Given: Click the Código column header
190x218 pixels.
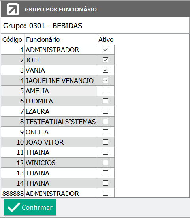Looking at the screenshot, I should (x=13, y=39).
